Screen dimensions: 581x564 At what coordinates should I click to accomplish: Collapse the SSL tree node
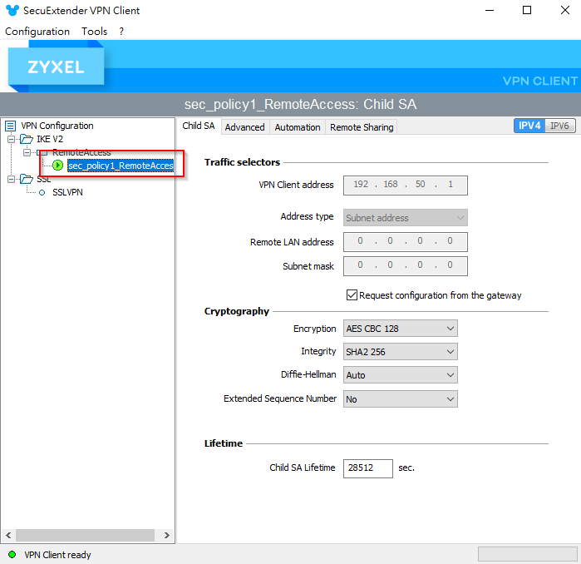pyautogui.click(x=11, y=179)
